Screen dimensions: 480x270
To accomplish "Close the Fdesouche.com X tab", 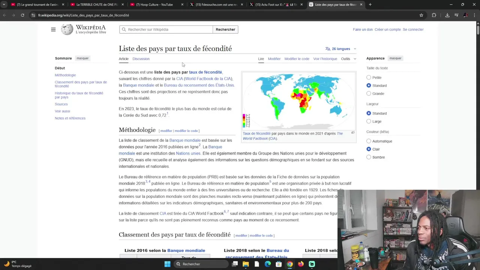I will pos(242,4).
